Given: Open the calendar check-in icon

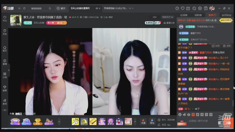Looking at the screenshot, I should [x=188, y=9].
